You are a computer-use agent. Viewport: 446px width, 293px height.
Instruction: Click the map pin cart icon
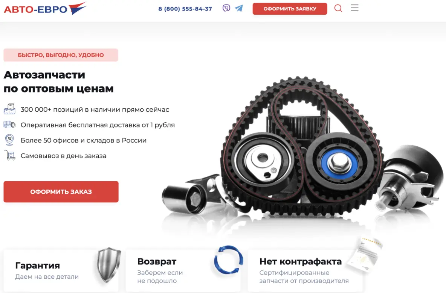pos(9,140)
